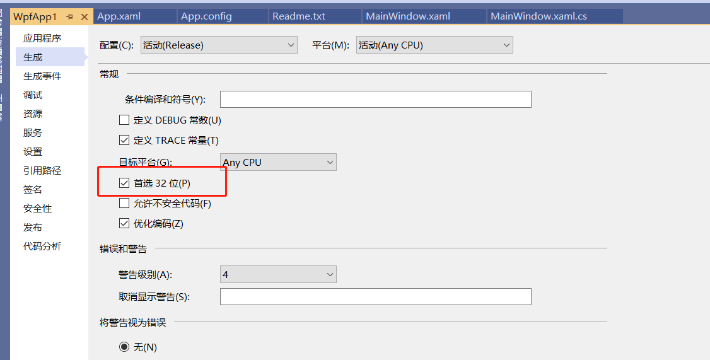Open the 签名 settings page

33,190
